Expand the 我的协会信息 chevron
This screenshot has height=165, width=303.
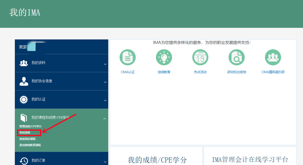105,82
